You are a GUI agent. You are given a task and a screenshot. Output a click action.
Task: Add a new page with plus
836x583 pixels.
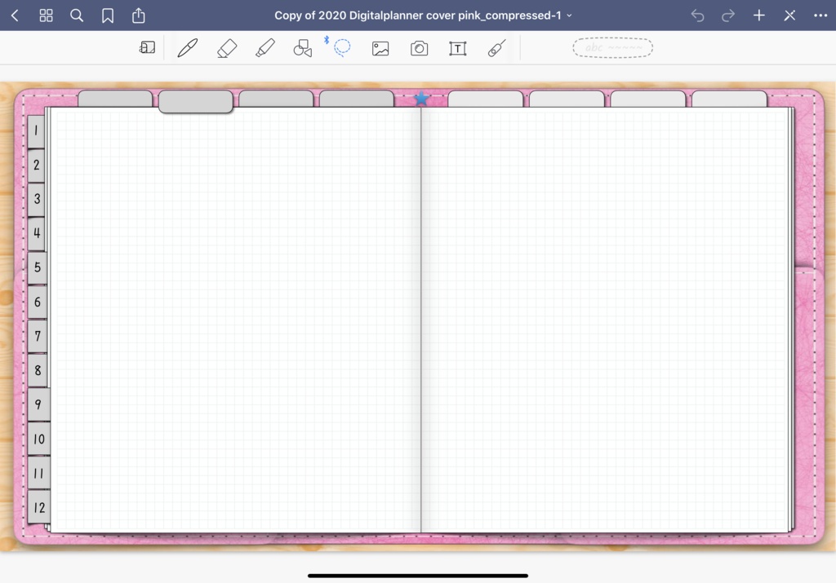click(x=758, y=15)
